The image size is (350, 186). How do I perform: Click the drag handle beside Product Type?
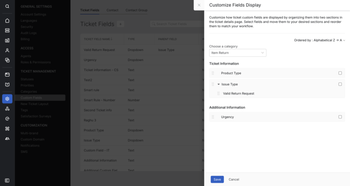pos(213,73)
